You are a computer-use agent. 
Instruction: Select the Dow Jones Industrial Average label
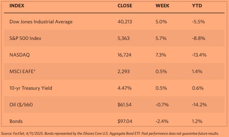pos(41,22)
